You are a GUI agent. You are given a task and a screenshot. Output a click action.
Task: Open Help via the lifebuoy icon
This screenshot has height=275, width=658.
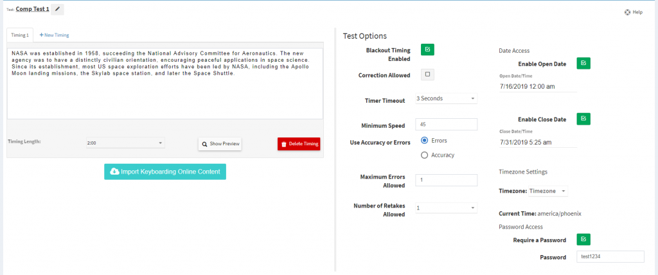[627, 12]
